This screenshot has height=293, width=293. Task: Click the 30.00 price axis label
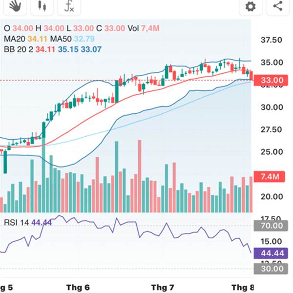tap(272, 107)
